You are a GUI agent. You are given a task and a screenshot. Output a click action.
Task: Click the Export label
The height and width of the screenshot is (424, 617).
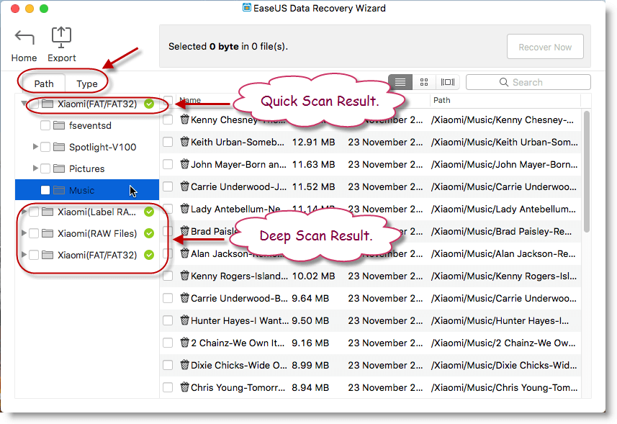62,58
